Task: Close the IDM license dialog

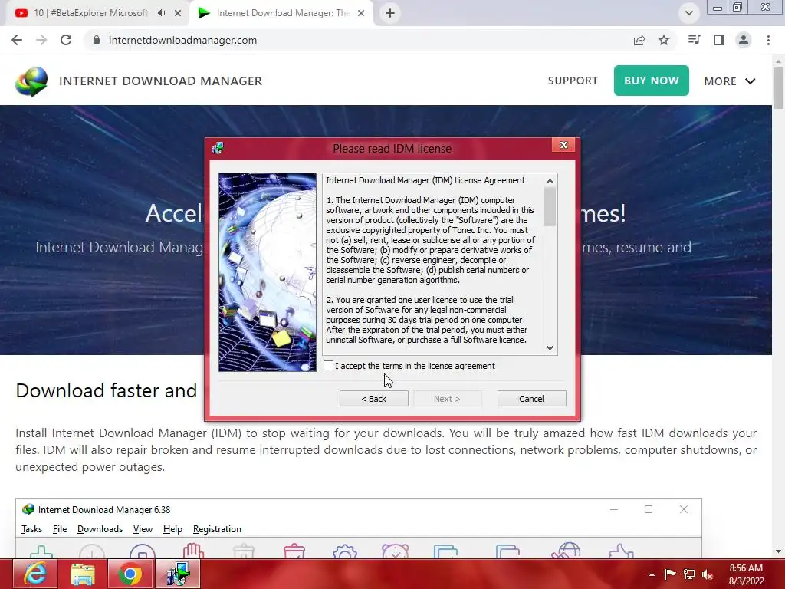Action: pos(563,145)
